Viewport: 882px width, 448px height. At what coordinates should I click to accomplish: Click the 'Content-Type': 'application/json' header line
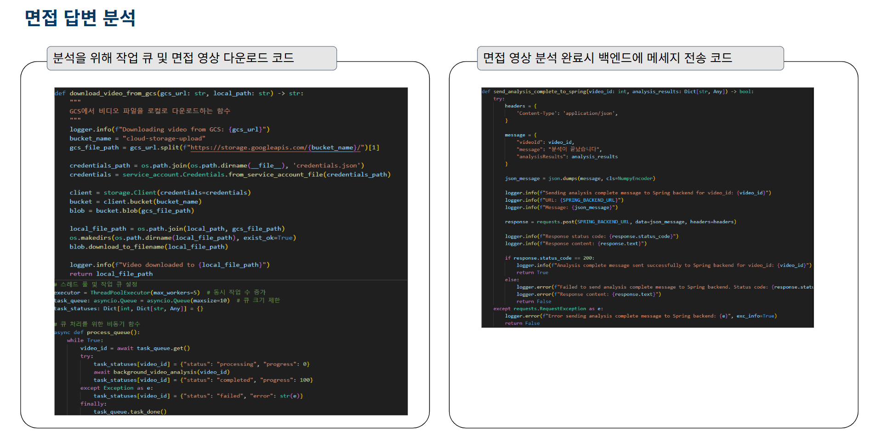click(x=567, y=113)
